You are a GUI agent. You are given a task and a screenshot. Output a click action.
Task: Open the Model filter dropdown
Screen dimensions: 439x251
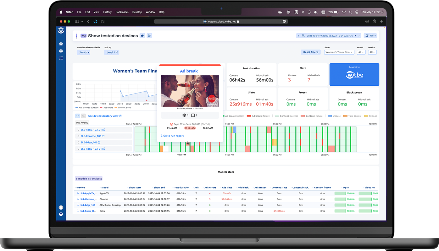361,52
